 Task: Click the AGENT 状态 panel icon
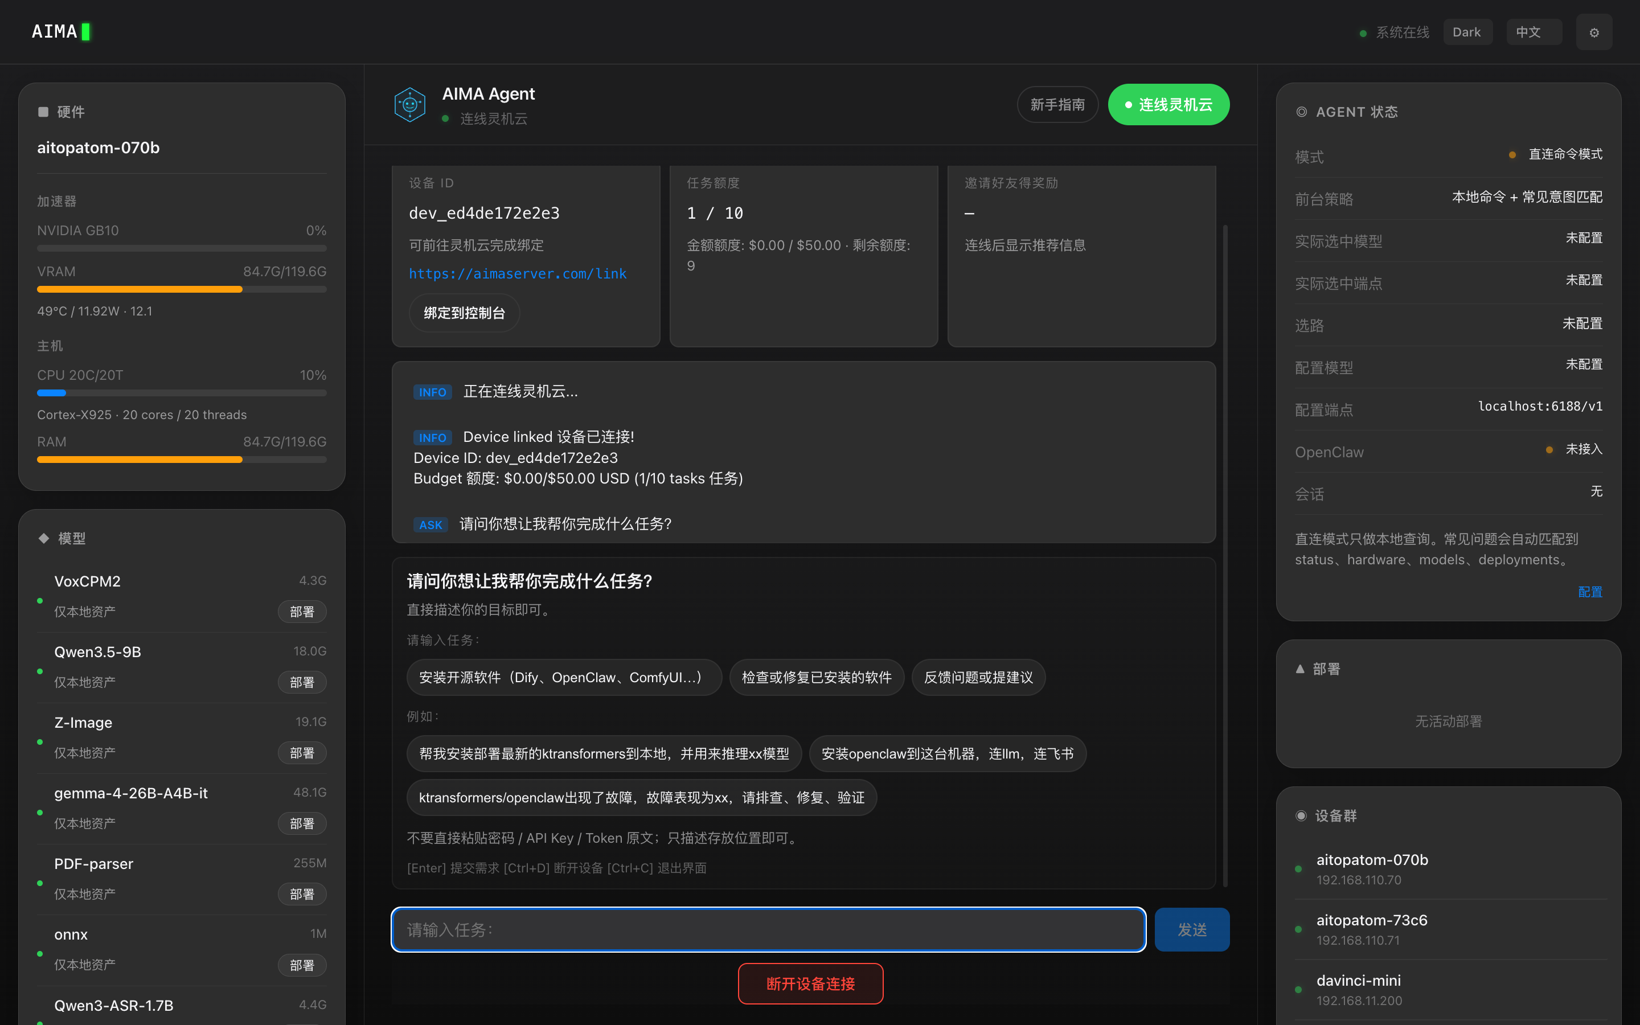coord(1301,112)
